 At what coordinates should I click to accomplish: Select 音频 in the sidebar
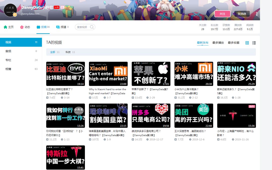click(x=21, y=51)
